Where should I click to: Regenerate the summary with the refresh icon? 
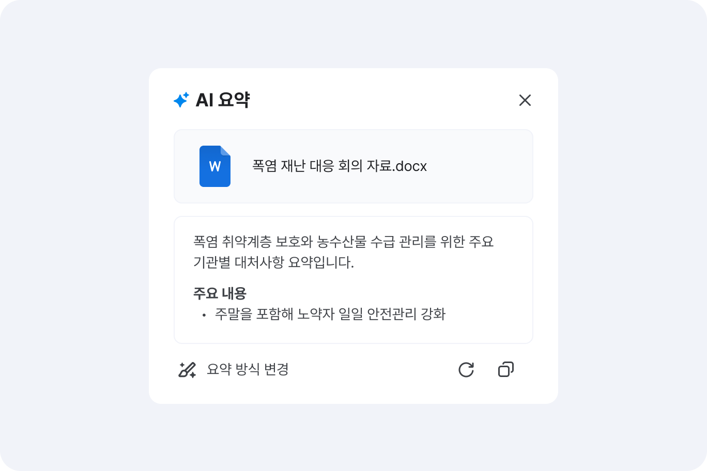466,370
